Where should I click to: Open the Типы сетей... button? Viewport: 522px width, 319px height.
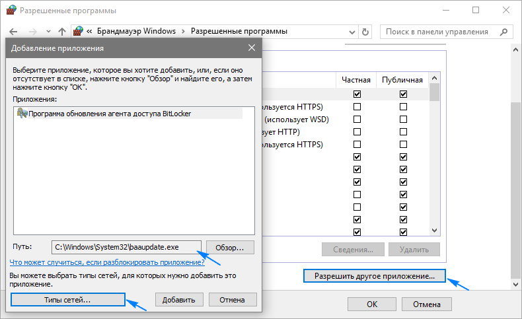pos(68,299)
